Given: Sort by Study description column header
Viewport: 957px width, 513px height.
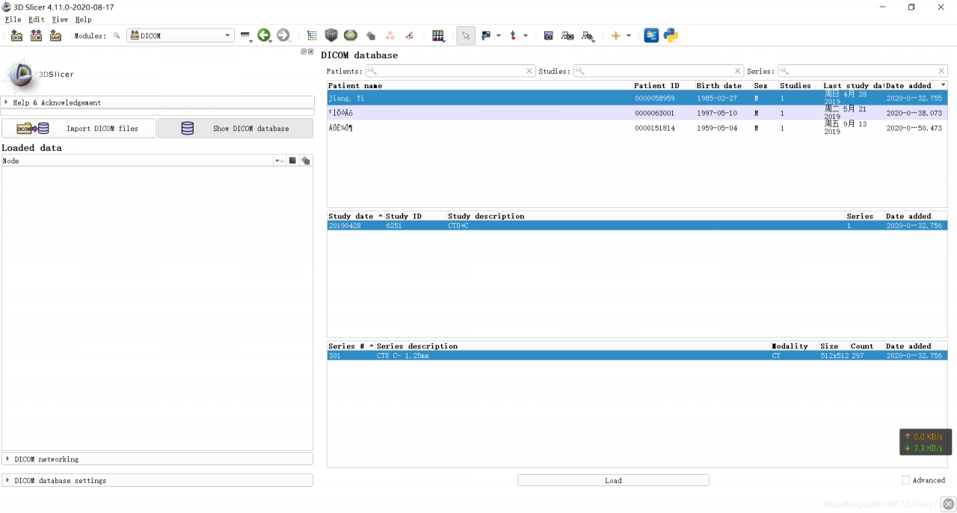Looking at the screenshot, I should point(645,216).
